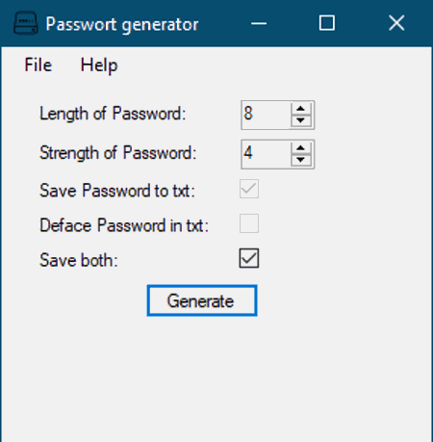Decrease password strength with down arrow
433x442 pixels.
click(x=301, y=160)
